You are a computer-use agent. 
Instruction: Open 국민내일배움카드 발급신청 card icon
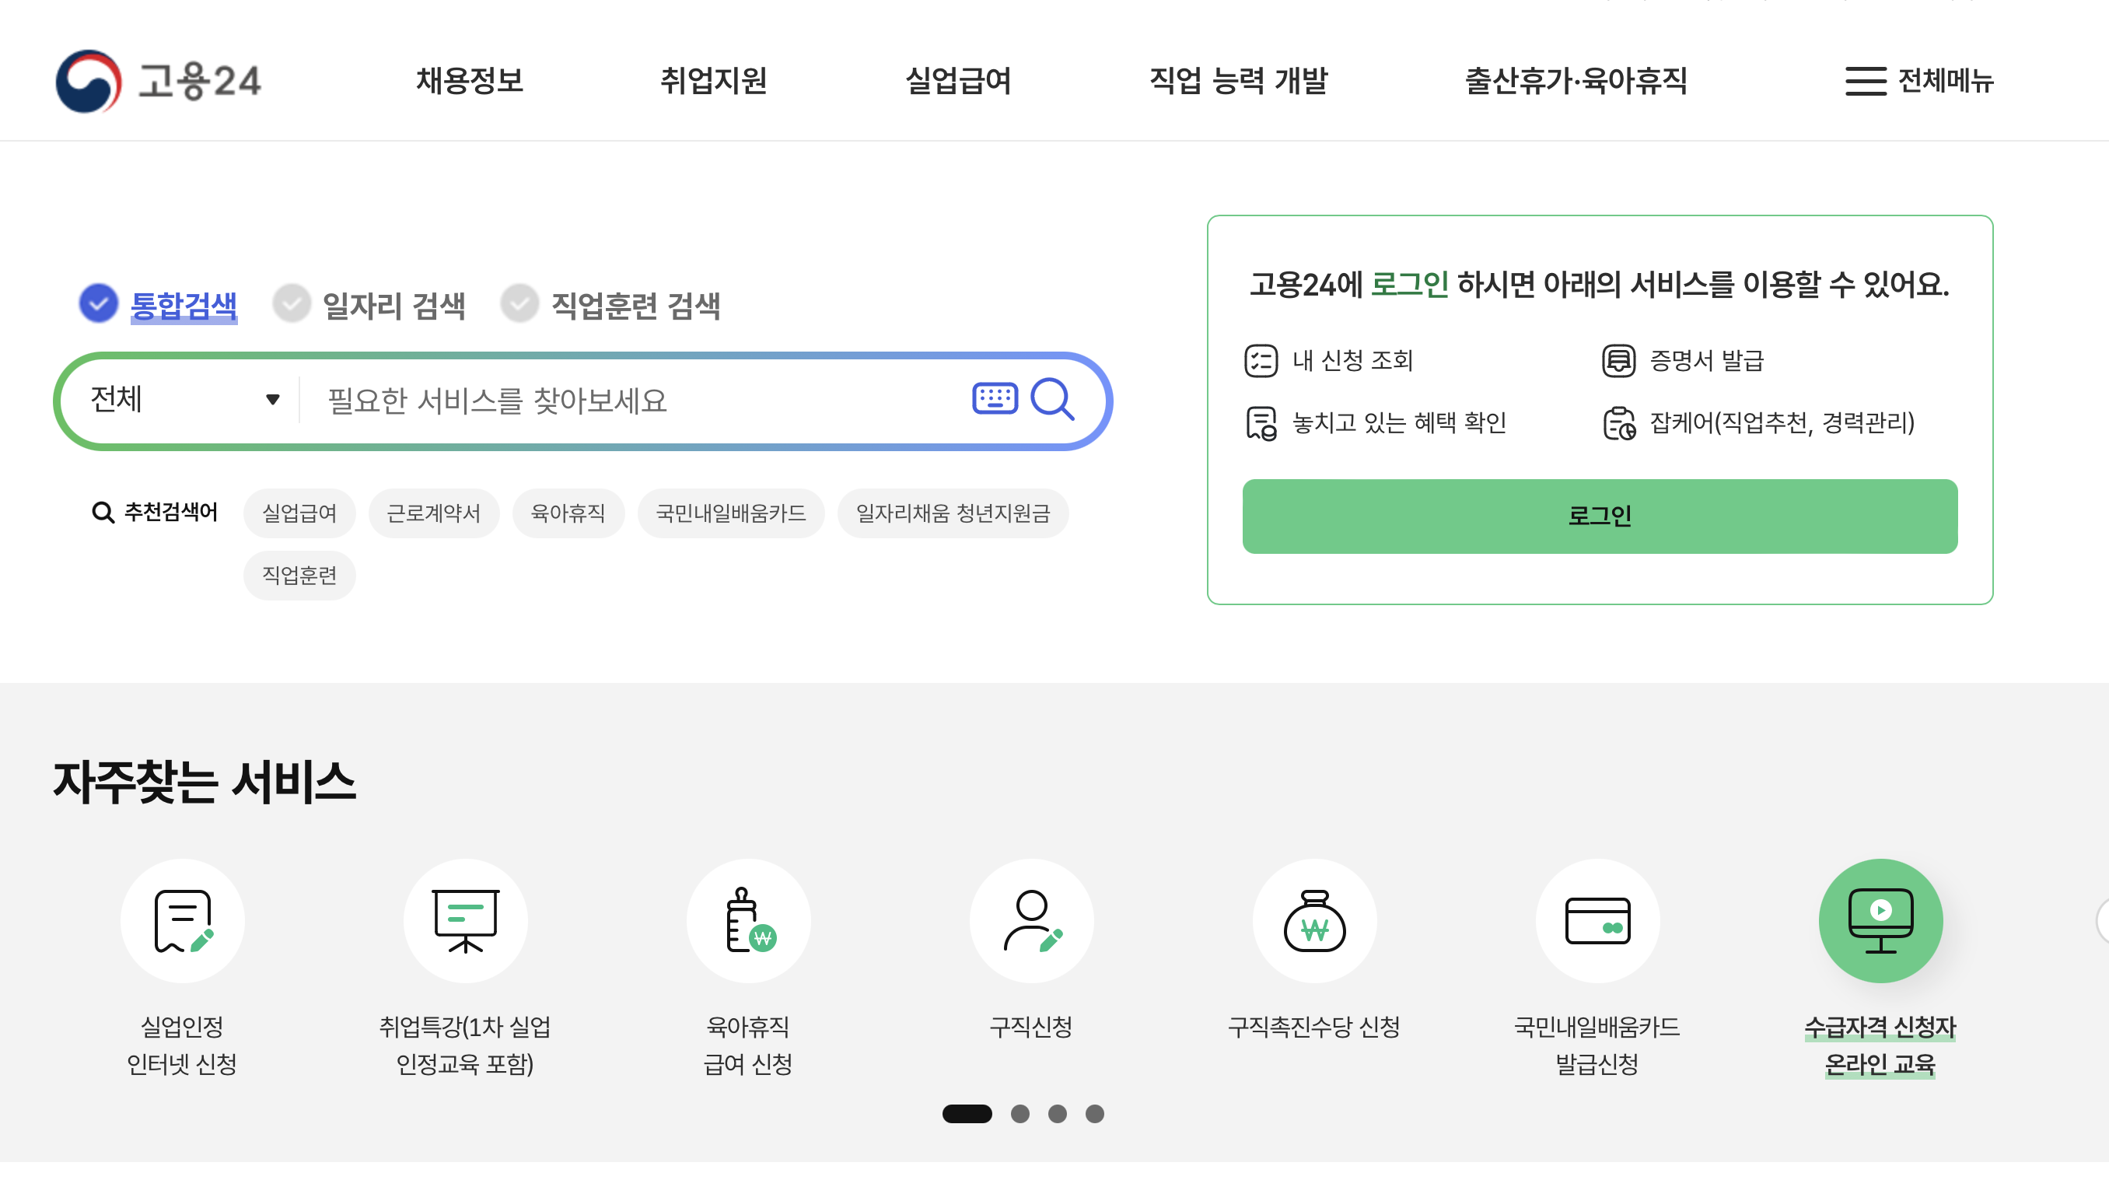click(x=1597, y=920)
